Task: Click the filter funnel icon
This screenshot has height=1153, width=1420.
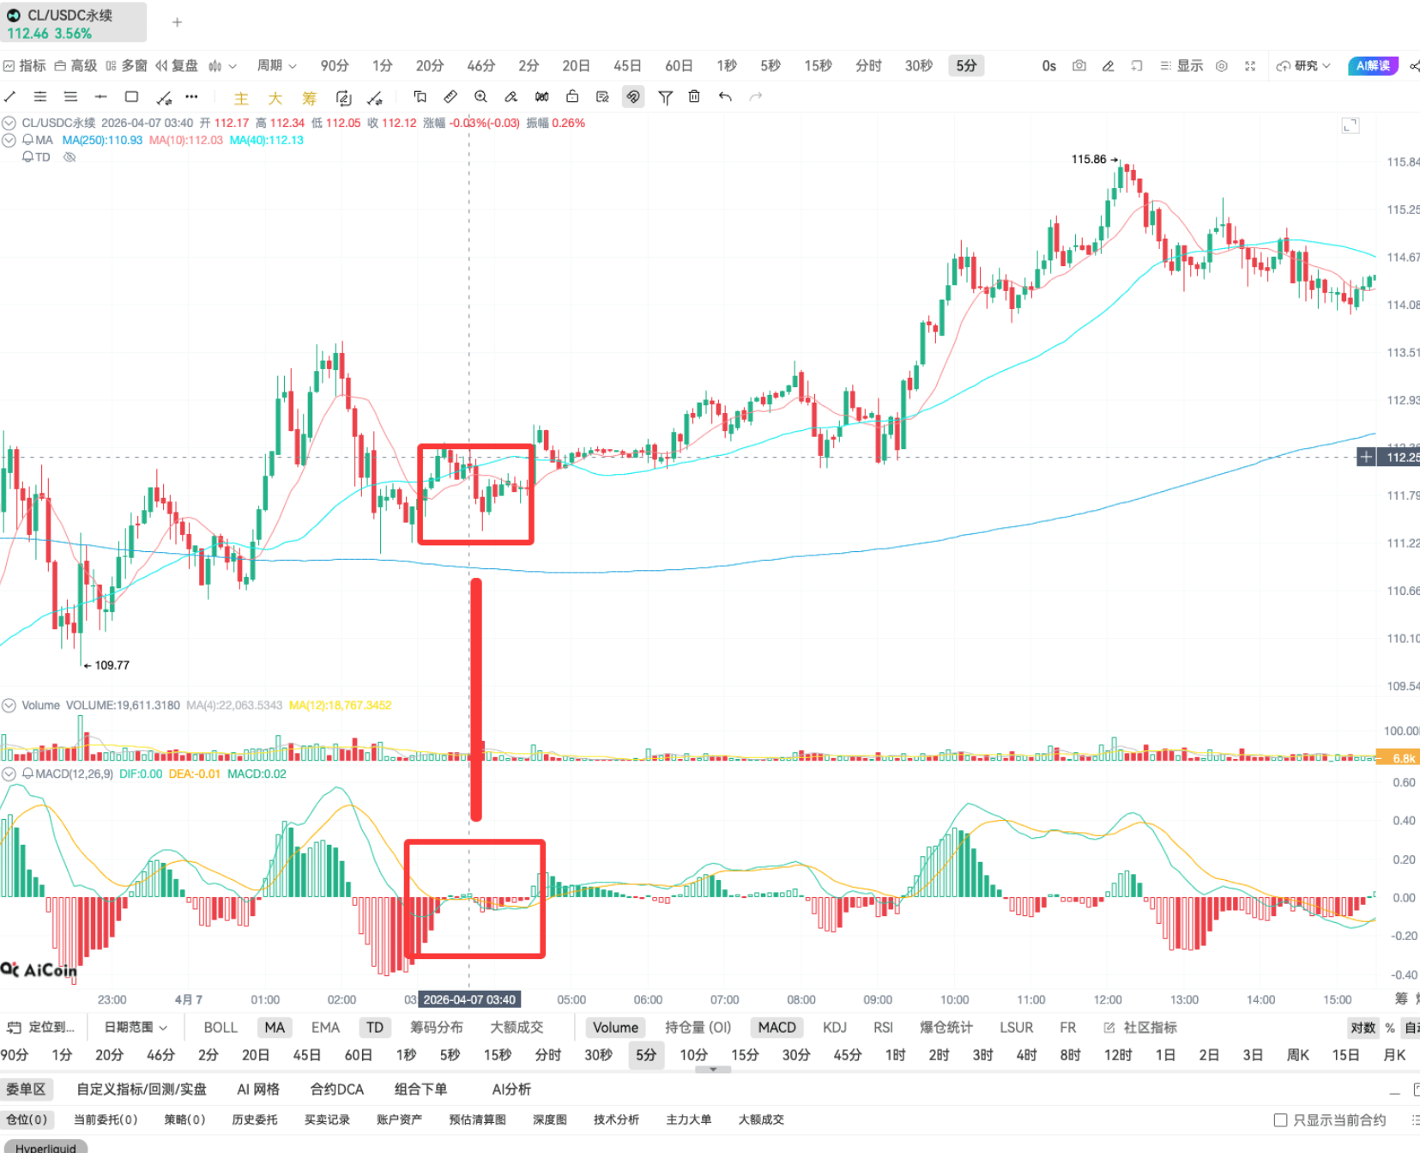Action: coord(665,97)
